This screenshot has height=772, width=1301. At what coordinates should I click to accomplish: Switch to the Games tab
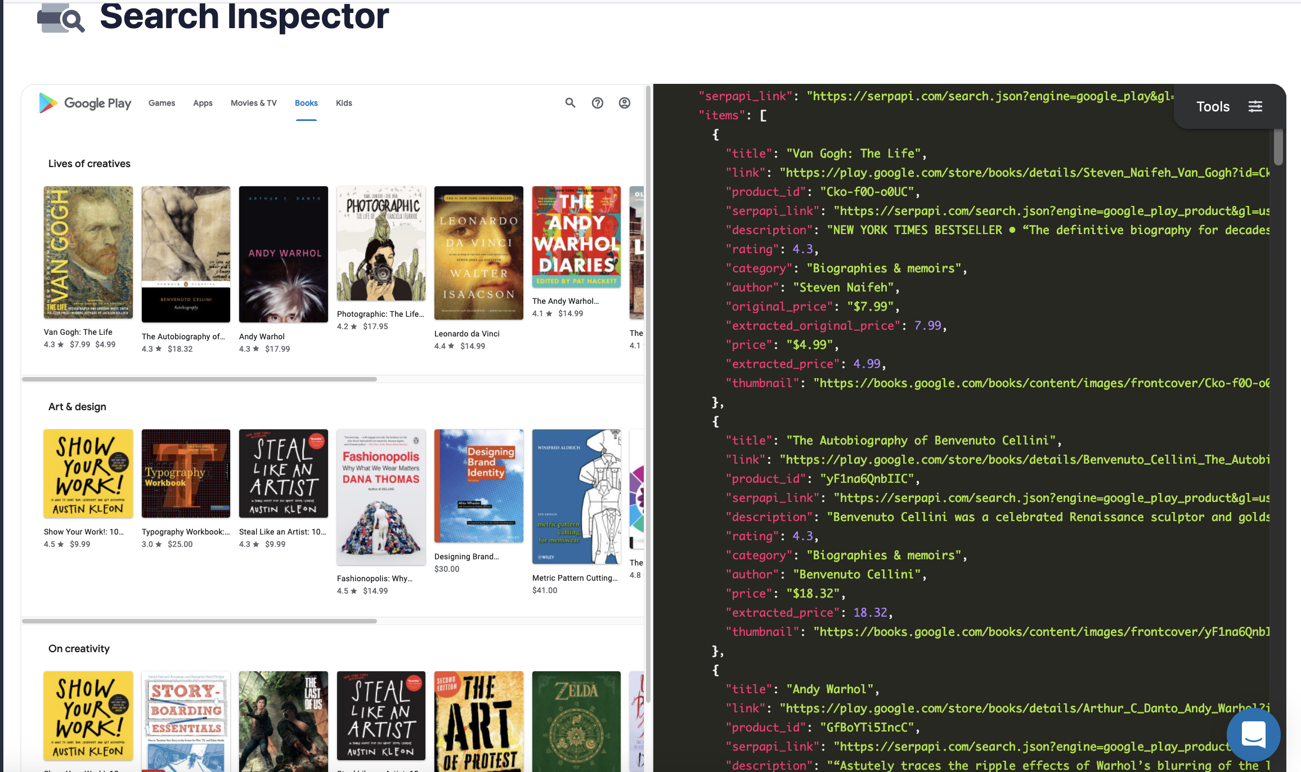161,103
